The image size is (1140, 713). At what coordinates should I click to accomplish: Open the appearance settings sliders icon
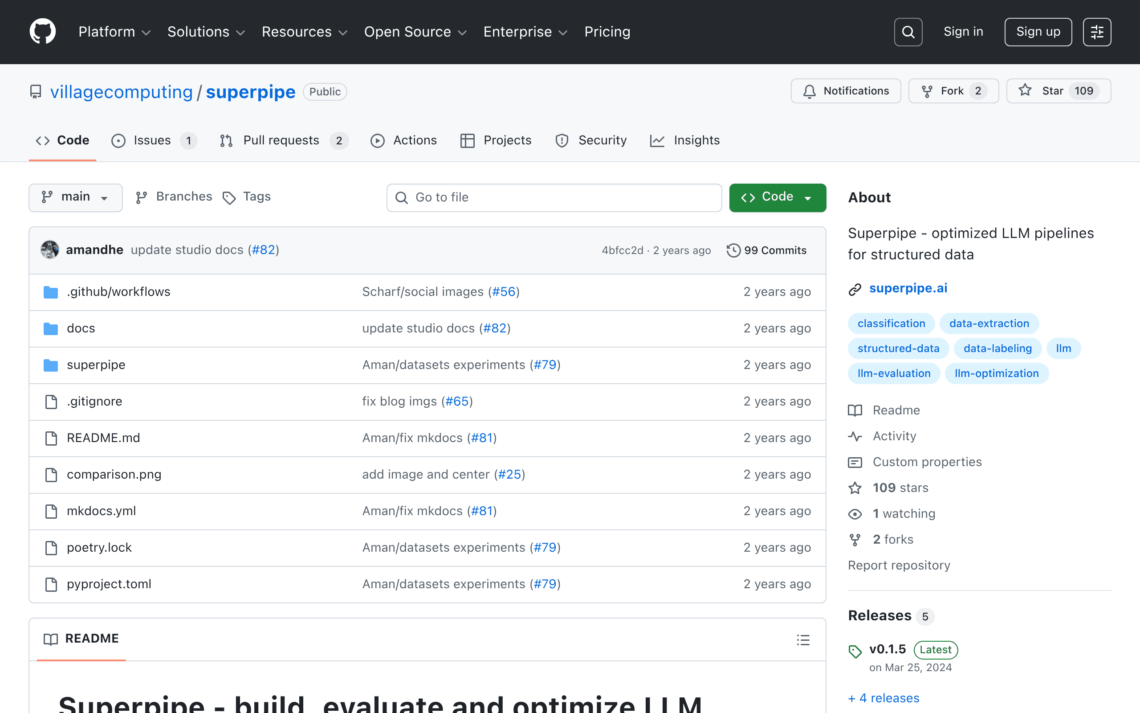[1097, 32]
